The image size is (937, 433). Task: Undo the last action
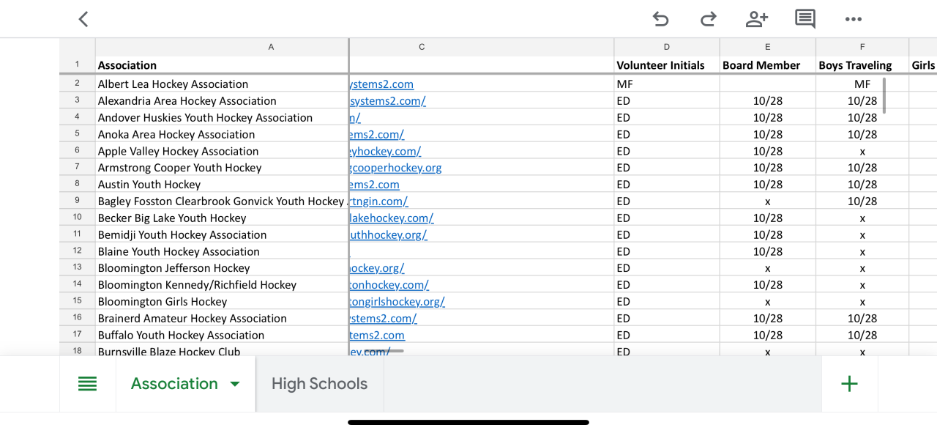pos(660,19)
